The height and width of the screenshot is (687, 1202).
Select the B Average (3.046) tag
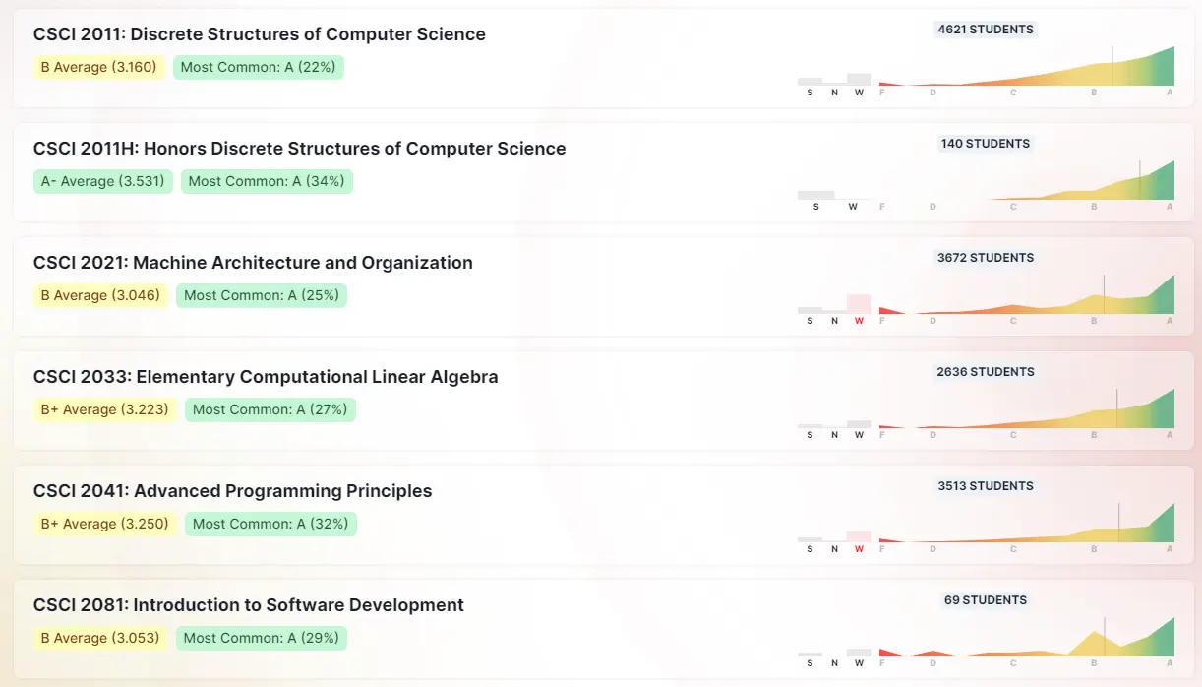(x=100, y=295)
